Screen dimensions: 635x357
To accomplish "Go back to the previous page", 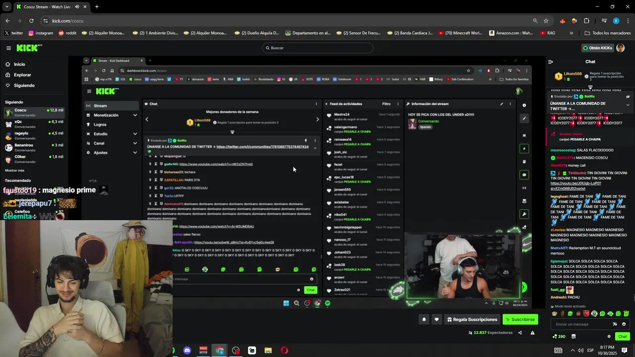I will [x=7, y=21].
